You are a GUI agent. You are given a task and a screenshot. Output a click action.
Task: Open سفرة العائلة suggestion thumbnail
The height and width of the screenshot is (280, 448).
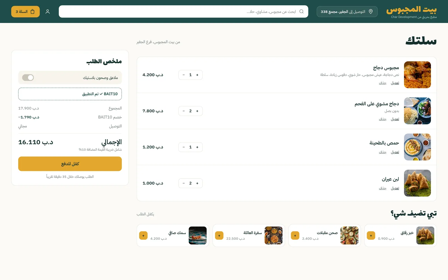tap(274, 235)
